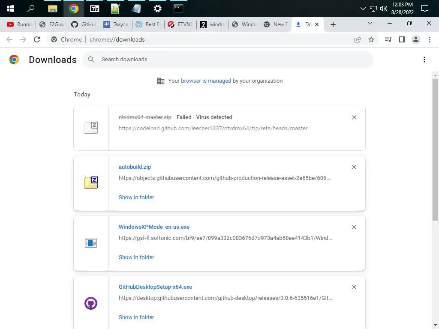Image resolution: width=439 pixels, height=329 pixels.
Task: Open the profile avatar icon
Action: pos(416,39)
